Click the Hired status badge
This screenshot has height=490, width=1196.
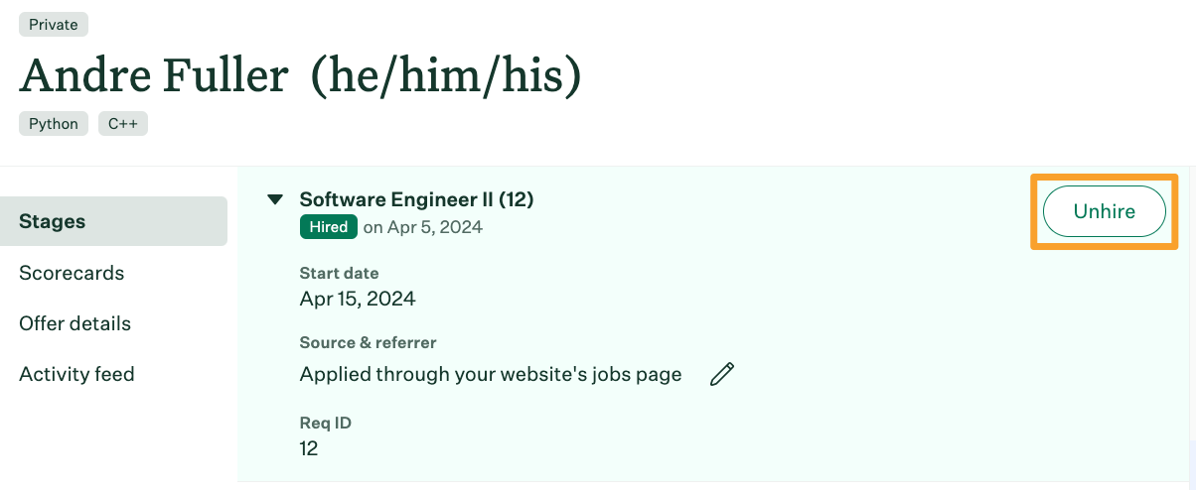click(x=328, y=227)
